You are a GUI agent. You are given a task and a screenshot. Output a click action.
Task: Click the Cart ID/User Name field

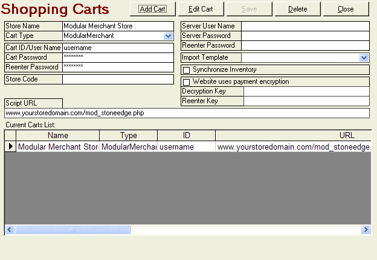[x=118, y=48]
